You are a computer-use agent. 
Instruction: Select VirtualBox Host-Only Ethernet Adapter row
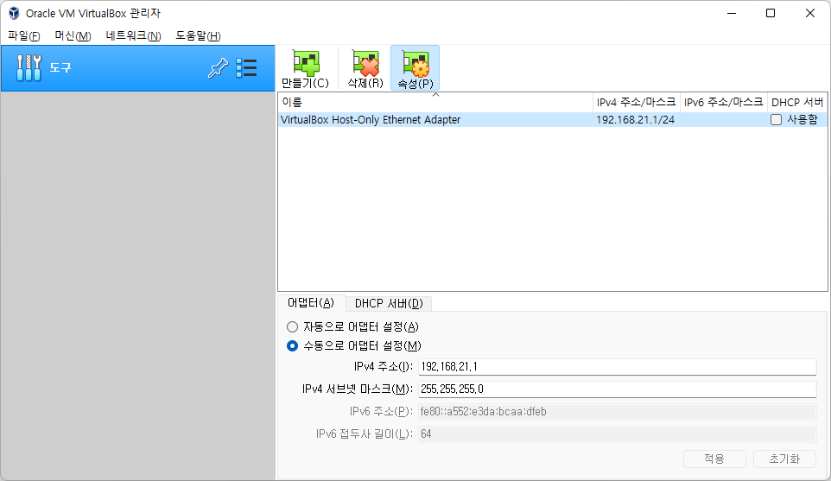pos(552,120)
